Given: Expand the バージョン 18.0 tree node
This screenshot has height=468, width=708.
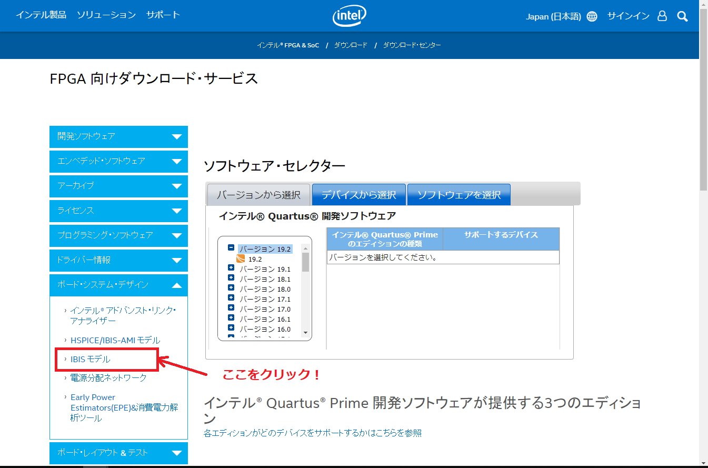Looking at the screenshot, I should [x=231, y=288].
